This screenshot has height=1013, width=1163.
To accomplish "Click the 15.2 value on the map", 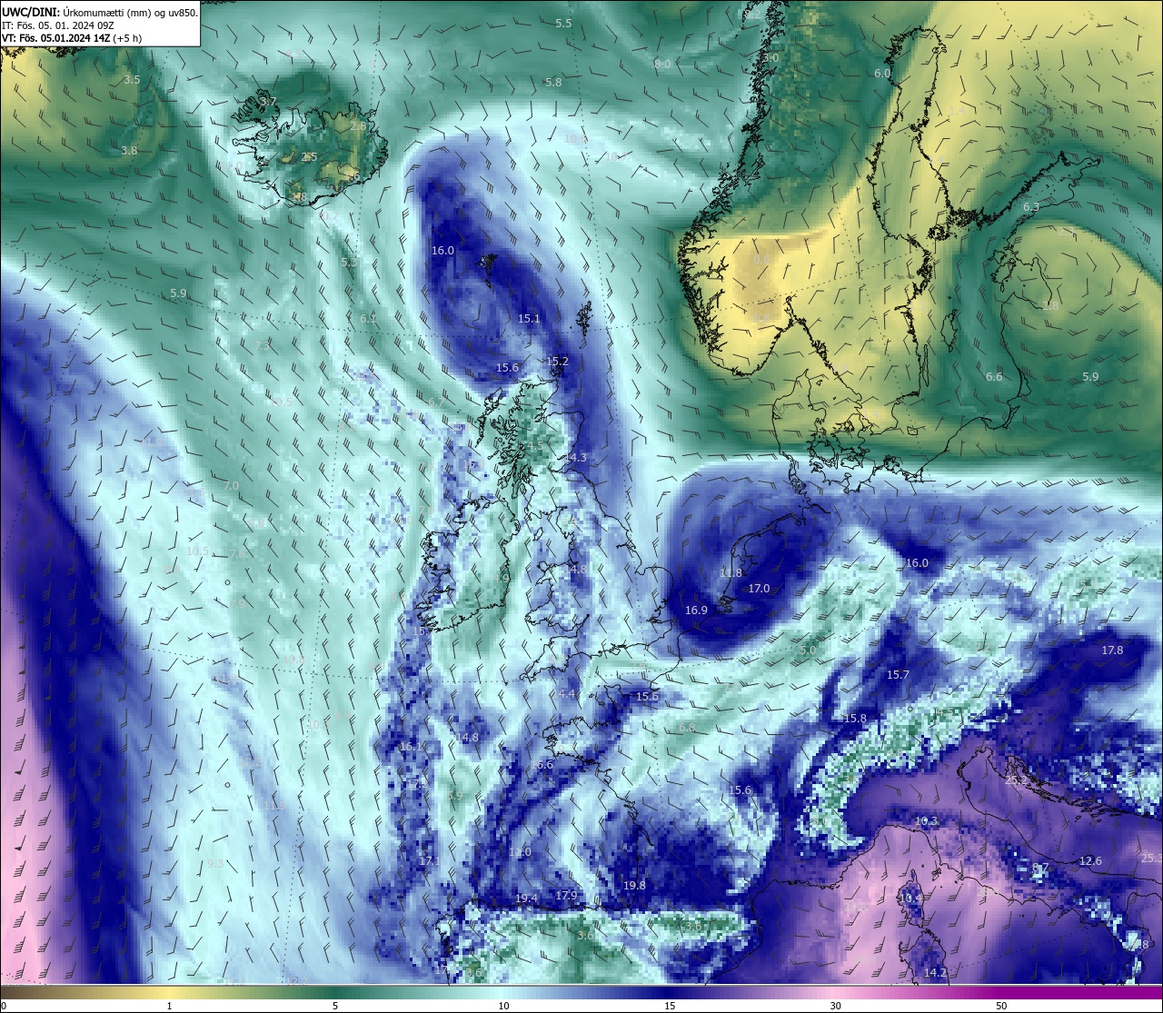I will [x=557, y=362].
